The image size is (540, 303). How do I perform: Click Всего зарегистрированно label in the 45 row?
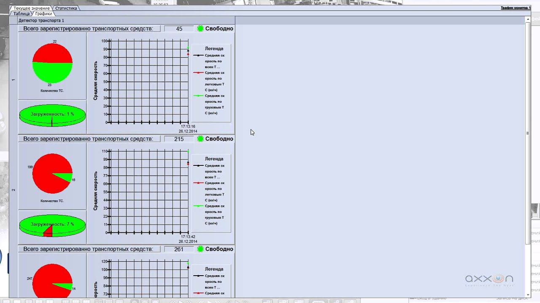pos(88,29)
